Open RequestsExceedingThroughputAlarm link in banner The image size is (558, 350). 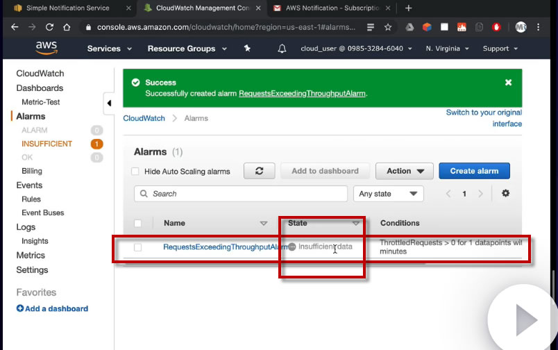(302, 94)
